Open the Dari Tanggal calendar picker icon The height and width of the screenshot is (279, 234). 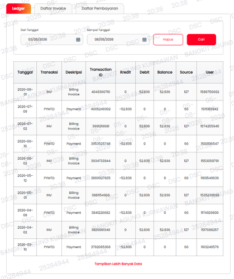[x=78, y=40]
